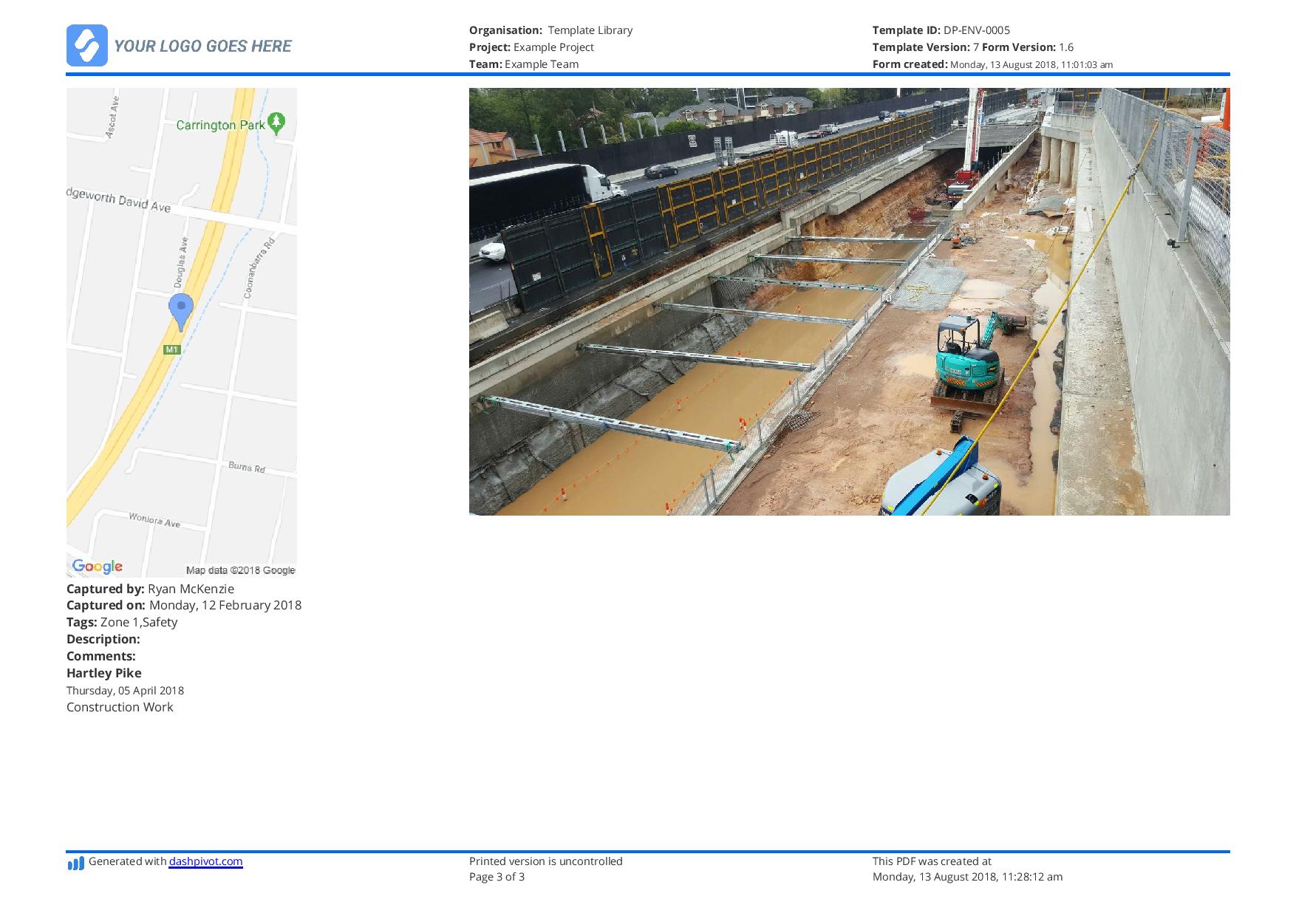Image resolution: width=1296 pixels, height=916 pixels.
Task: Click the Carrington Park tree icon
Action: [x=276, y=123]
